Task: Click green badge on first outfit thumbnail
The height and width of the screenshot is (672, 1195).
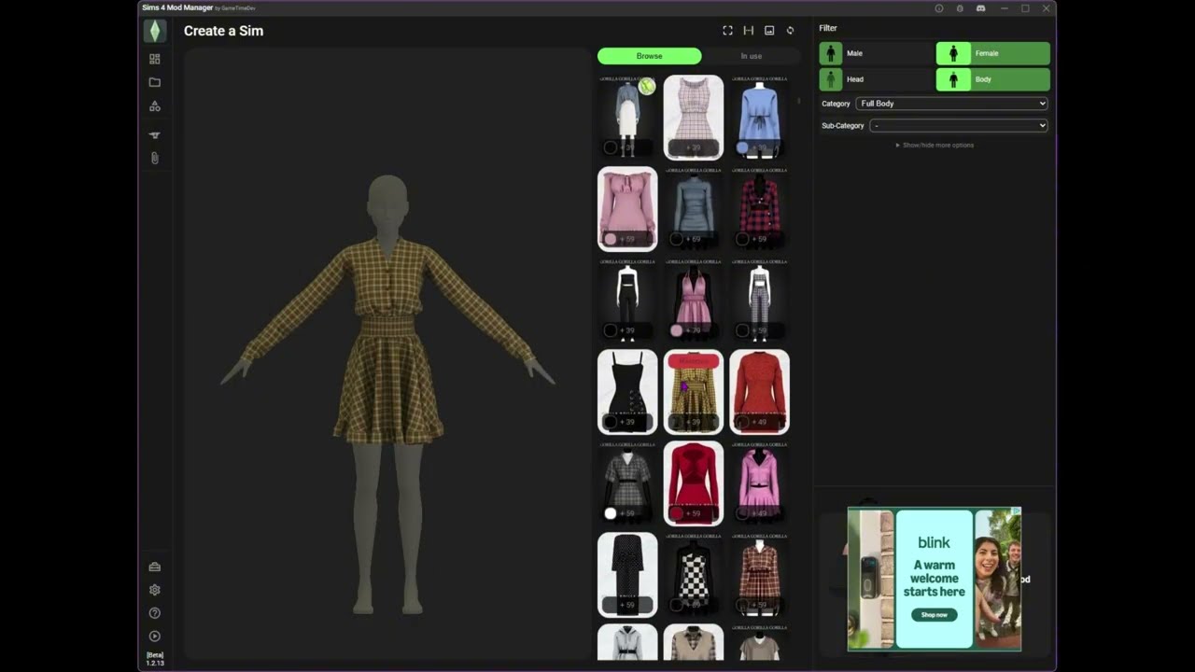Action: click(x=646, y=87)
